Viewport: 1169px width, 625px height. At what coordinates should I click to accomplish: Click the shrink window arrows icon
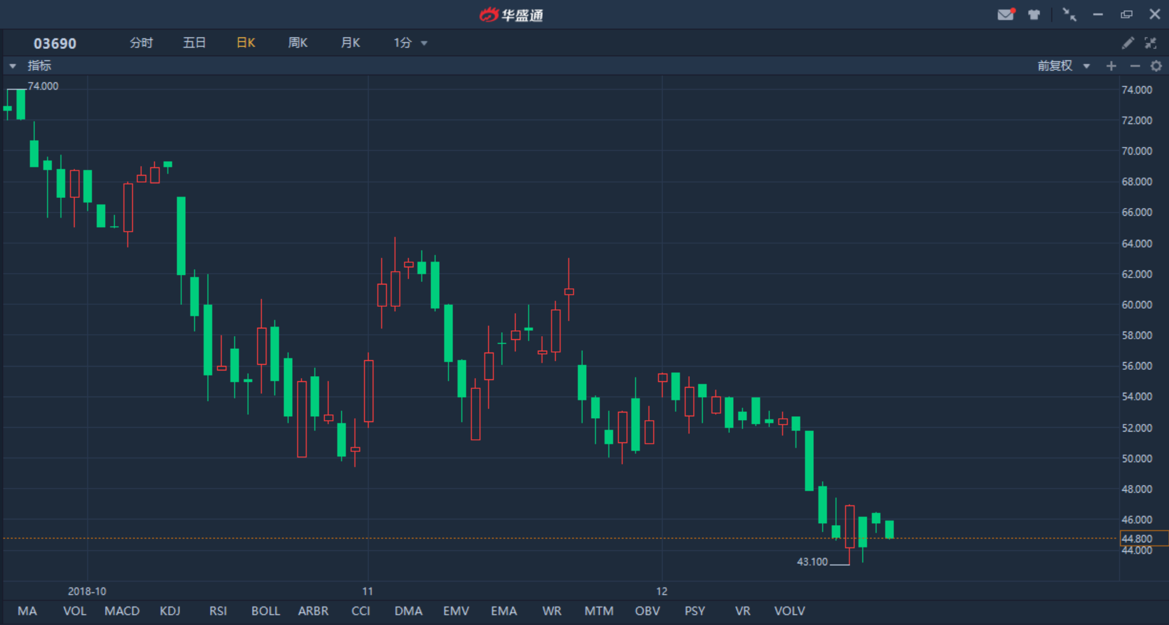coord(1069,15)
